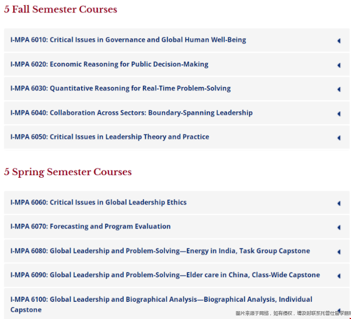This screenshot has width=351, height=319.
Task: Click arrow icon on I-MPA 6100 row
Action: (x=339, y=310)
